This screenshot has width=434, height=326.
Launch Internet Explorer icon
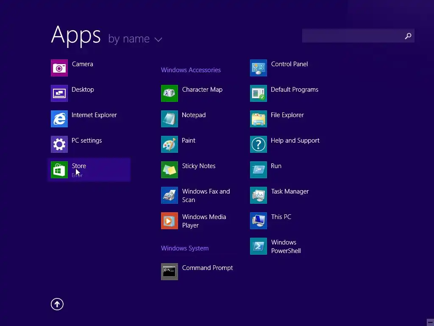[x=59, y=119]
